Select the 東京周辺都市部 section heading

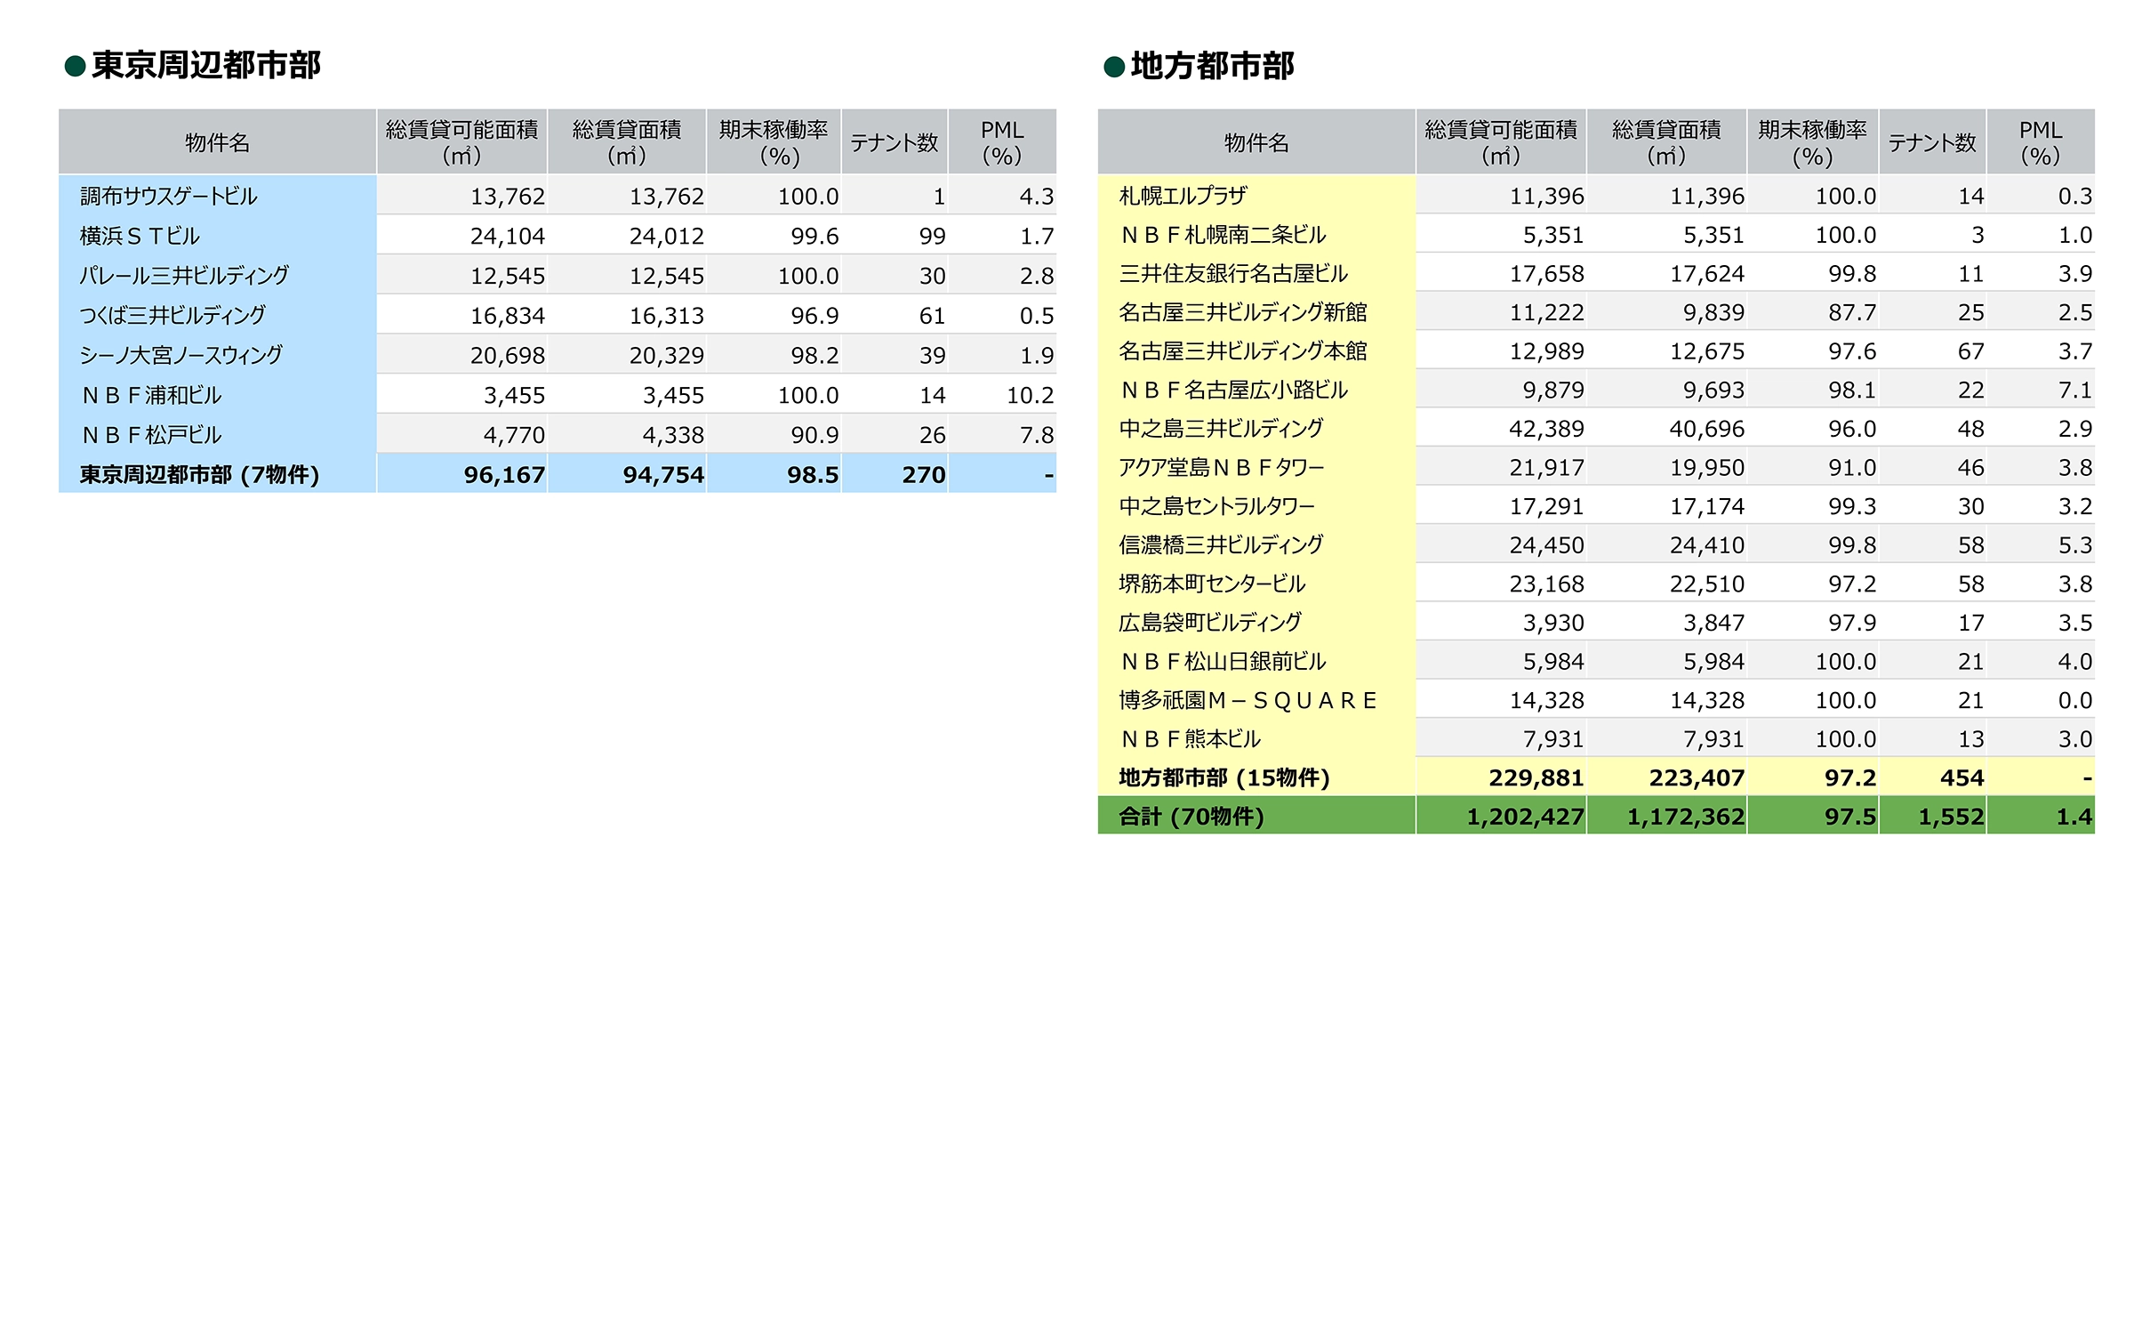coord(205,65)
